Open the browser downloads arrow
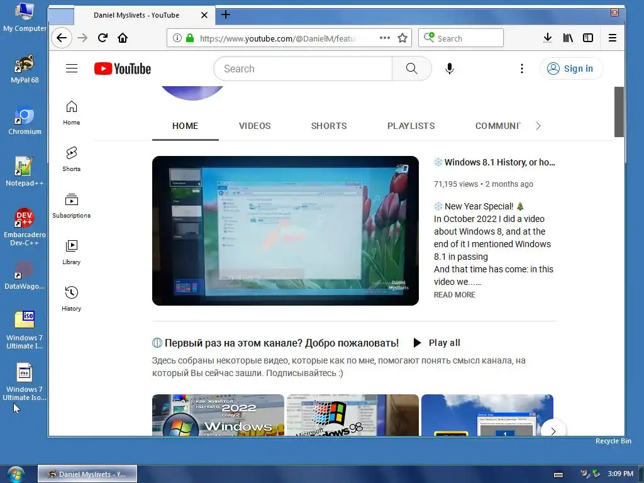The width and height of the screenshot is (644, 483). pyautogui.click(x=548, y=38)
